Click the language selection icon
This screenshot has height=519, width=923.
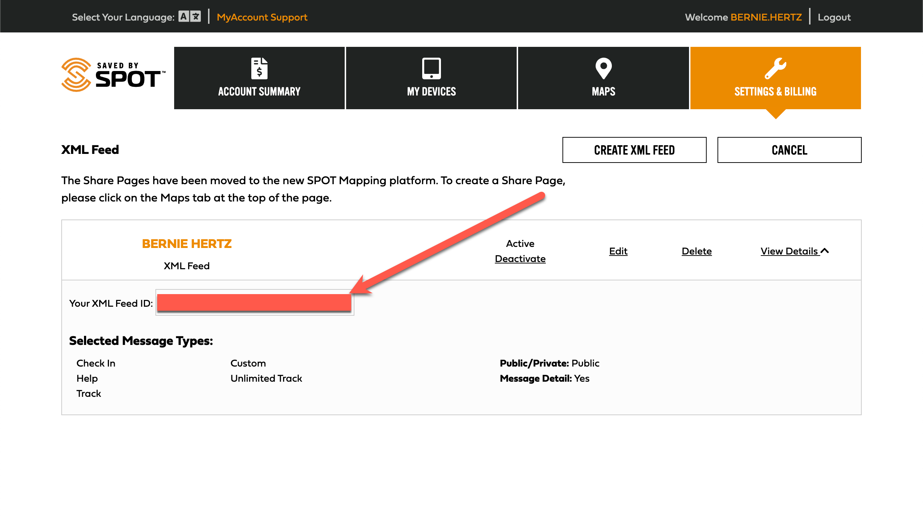190,17
